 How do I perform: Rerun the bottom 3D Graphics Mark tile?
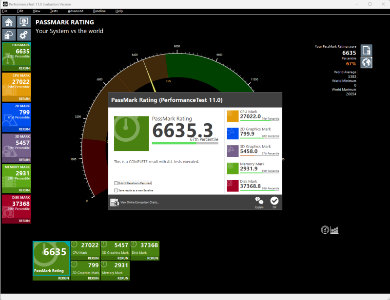[123, 258]
